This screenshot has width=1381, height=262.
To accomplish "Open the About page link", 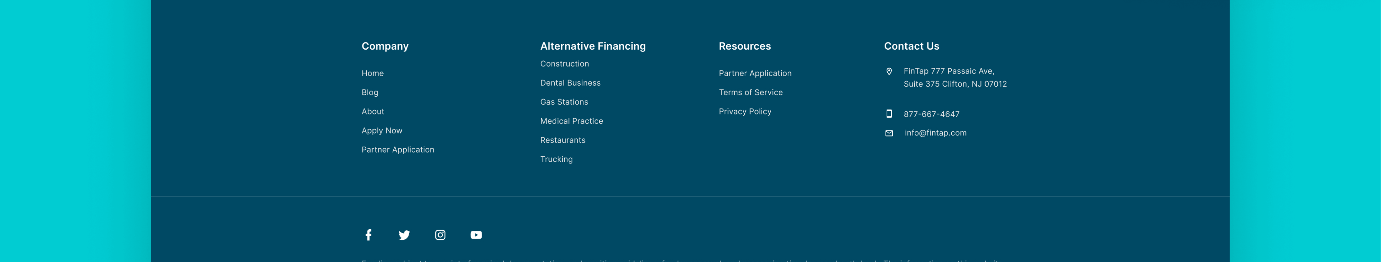I will (x=372, y=111).
